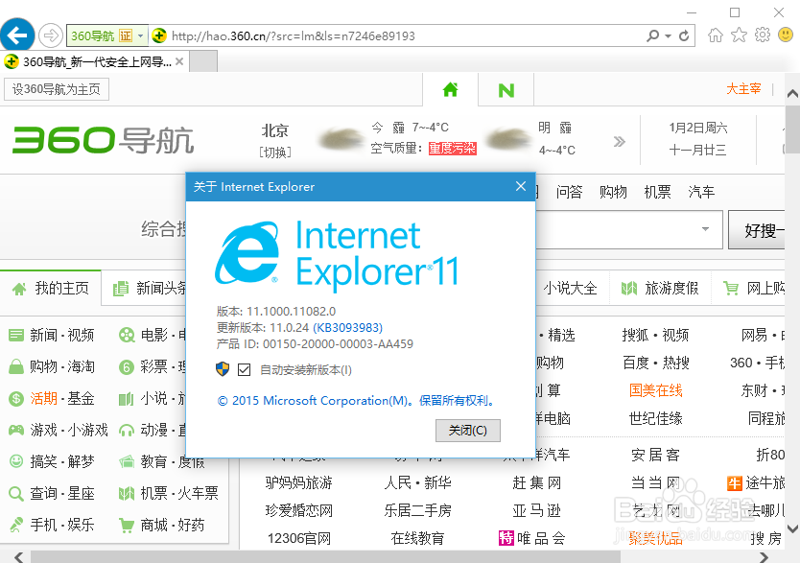Image resolution: width=800 pixels, height=563 pixels.
Task: Click the vertical scrollbar up arrow
Action: tap(792, 93)
